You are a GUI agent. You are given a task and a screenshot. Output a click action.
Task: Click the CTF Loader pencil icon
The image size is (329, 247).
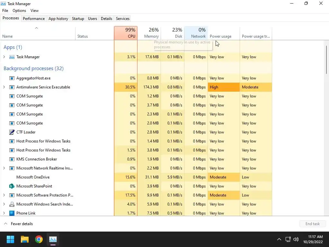point(12,132)
